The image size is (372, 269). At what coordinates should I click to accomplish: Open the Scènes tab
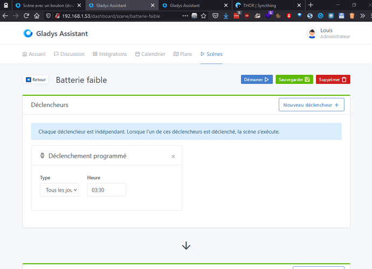(211, 54)
